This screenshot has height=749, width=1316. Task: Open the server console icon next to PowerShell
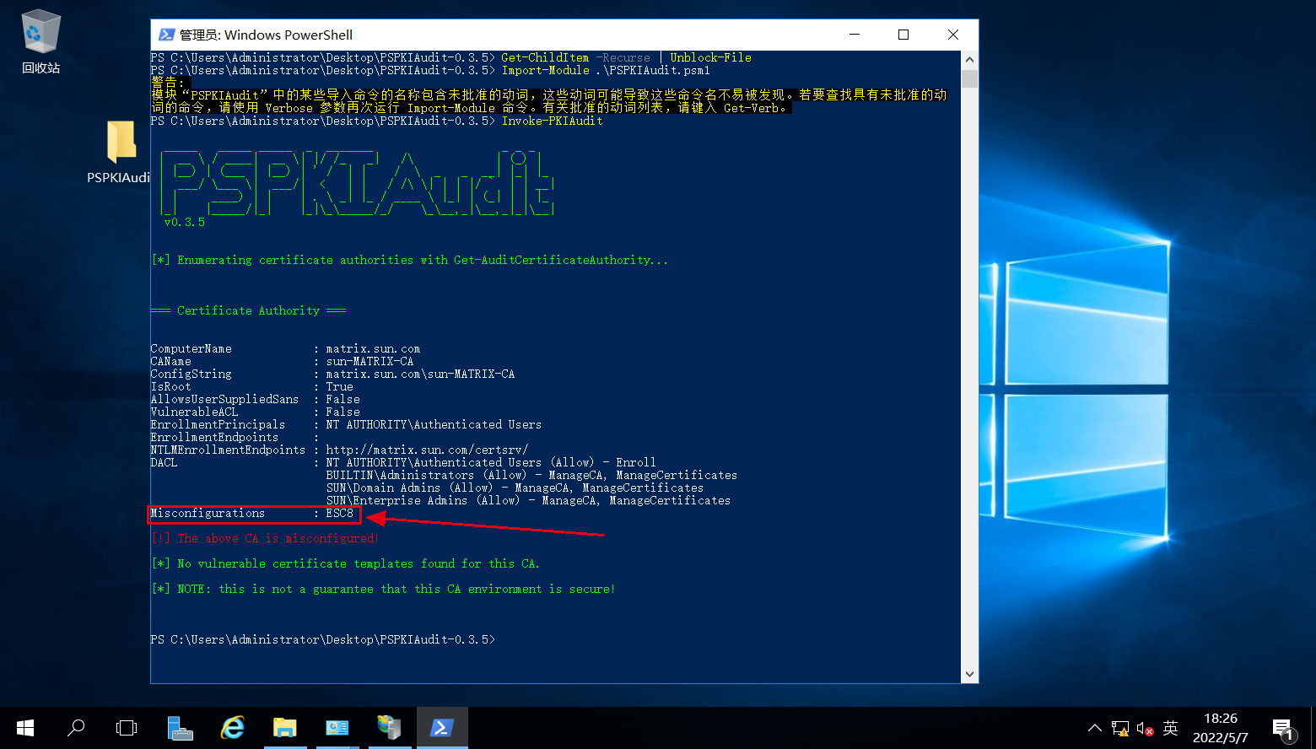point(390,728)
